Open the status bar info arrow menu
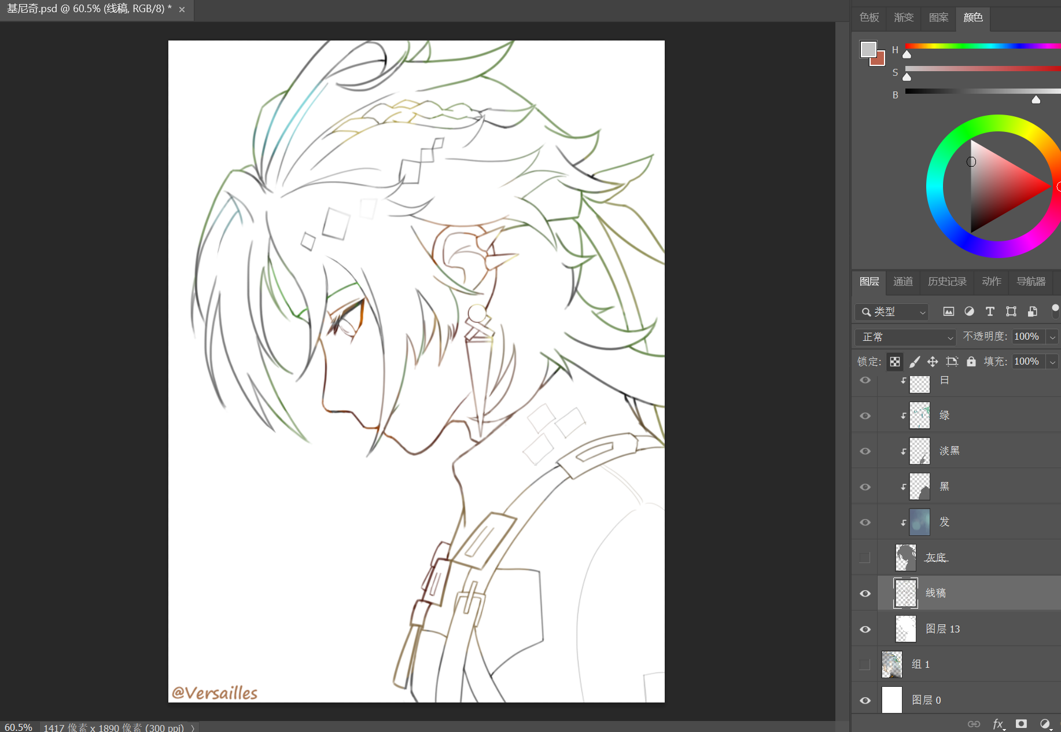 pos(193,728)
